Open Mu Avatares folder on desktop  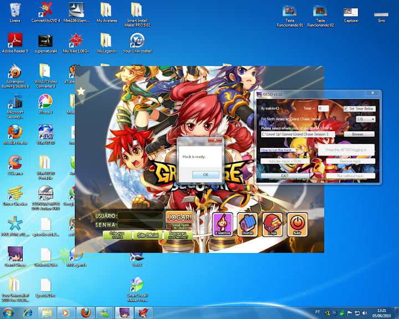(106, 13)
